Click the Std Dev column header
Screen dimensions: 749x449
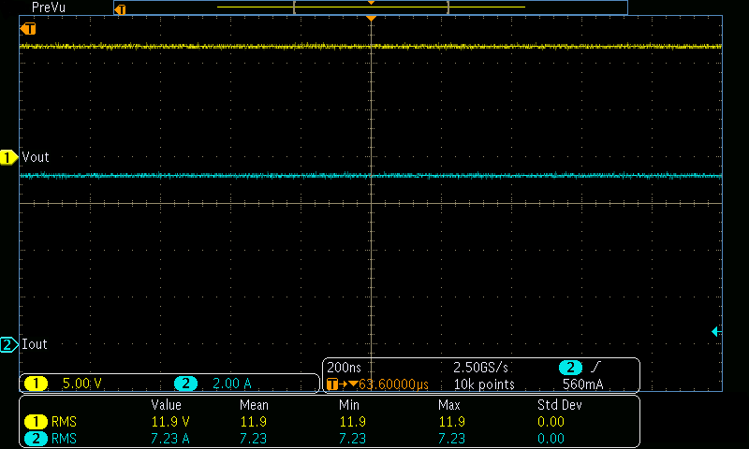point(559,405)
